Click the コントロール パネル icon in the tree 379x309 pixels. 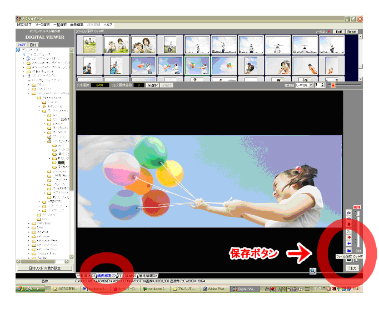(28, 59)
